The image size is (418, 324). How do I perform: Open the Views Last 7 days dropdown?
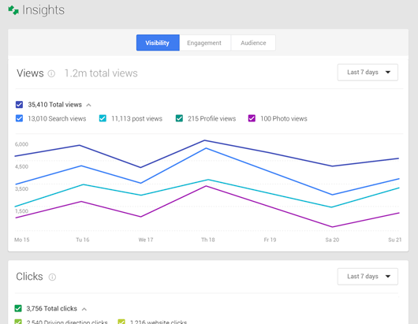pyautogui.click(x=368, y=73)
